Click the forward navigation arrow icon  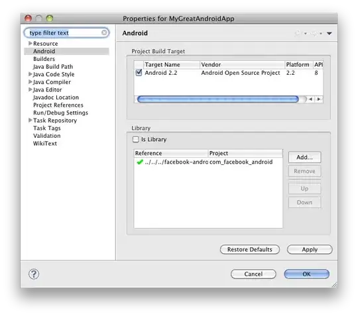point(314,34)
